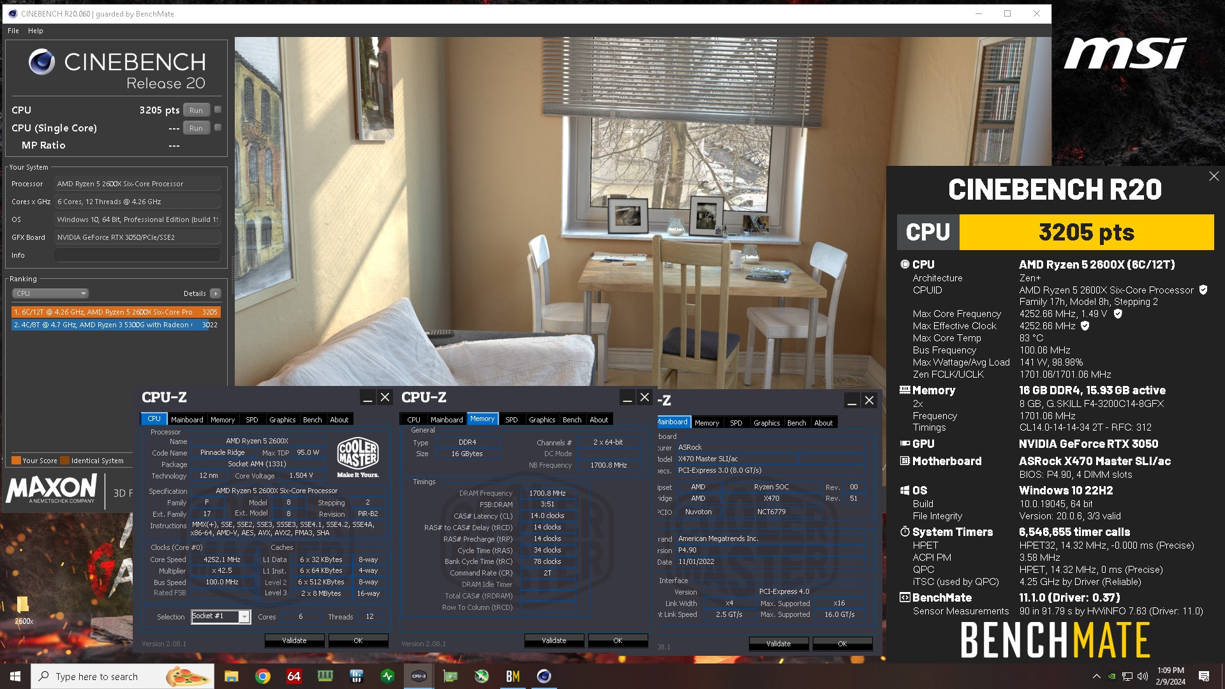Minimize the CPU-Z CPU tab window

point(367,398)
